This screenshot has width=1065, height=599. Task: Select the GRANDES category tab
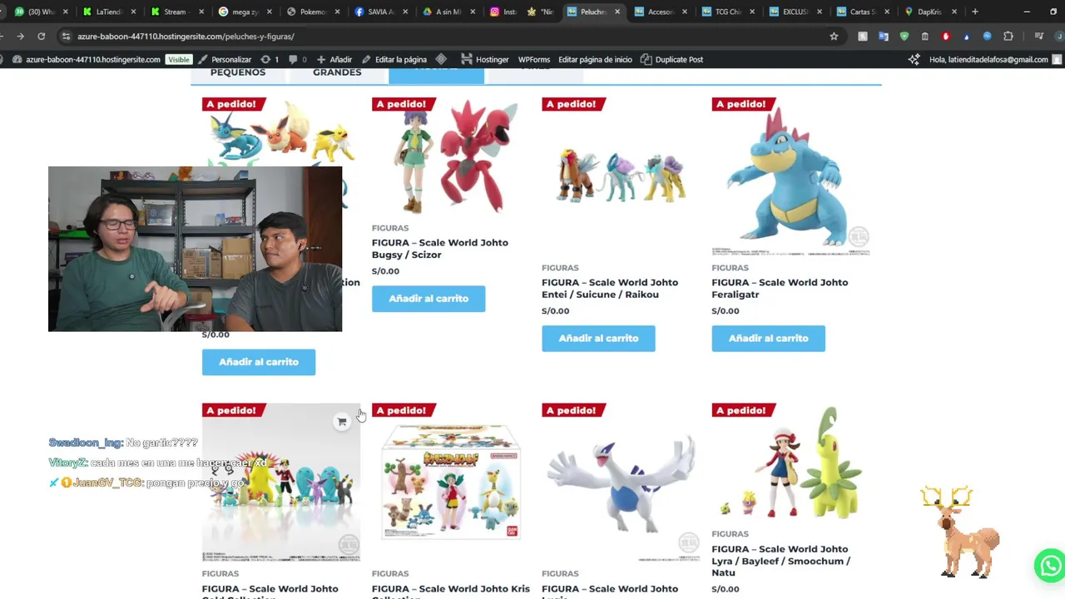pos(337,73)
